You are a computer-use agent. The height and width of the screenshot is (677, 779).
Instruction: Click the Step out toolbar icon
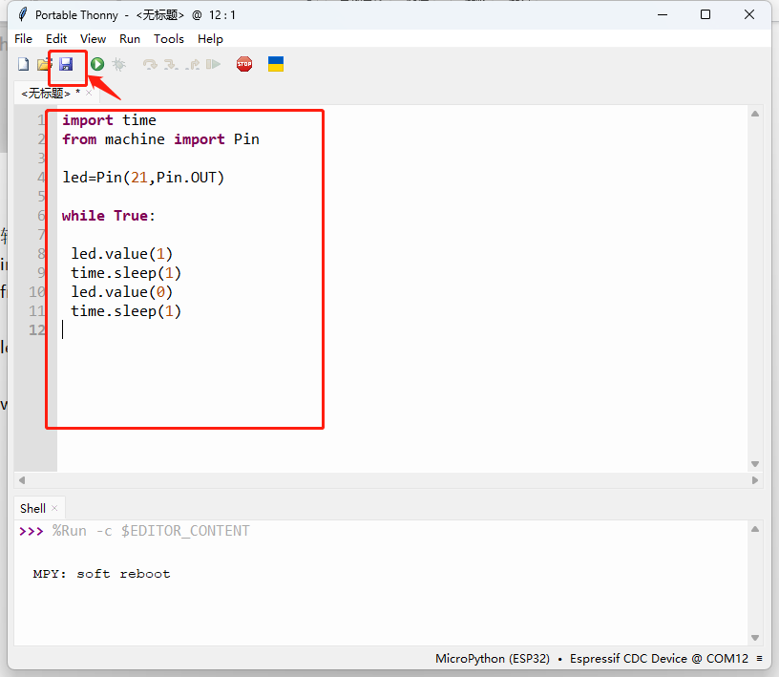(x=192, y=64)
